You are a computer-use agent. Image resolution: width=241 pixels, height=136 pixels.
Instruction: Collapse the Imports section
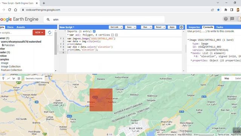point(65,31)
